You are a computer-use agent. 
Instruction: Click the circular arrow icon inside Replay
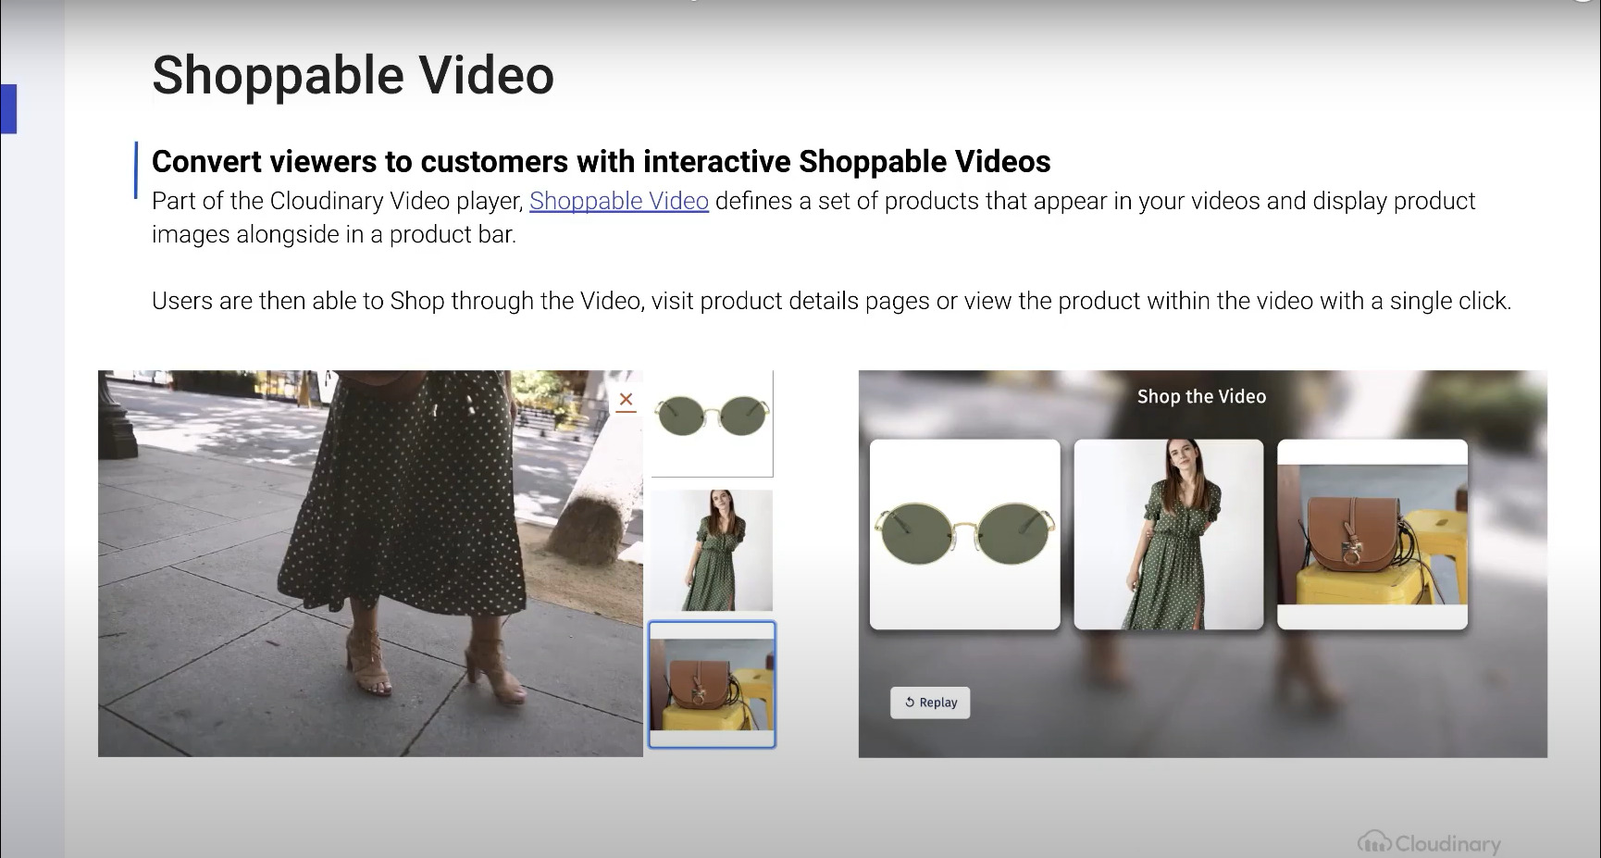click(x=910, y=703)
